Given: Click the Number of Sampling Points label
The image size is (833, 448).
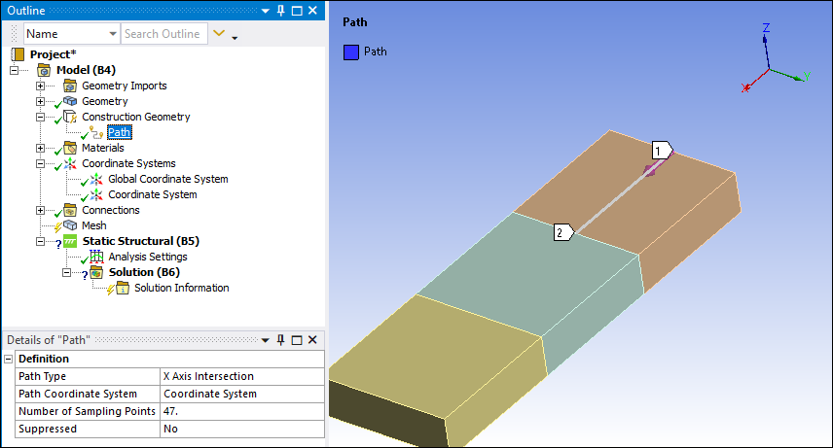Looking at the screenshot, I should click(x=88, y=411).
